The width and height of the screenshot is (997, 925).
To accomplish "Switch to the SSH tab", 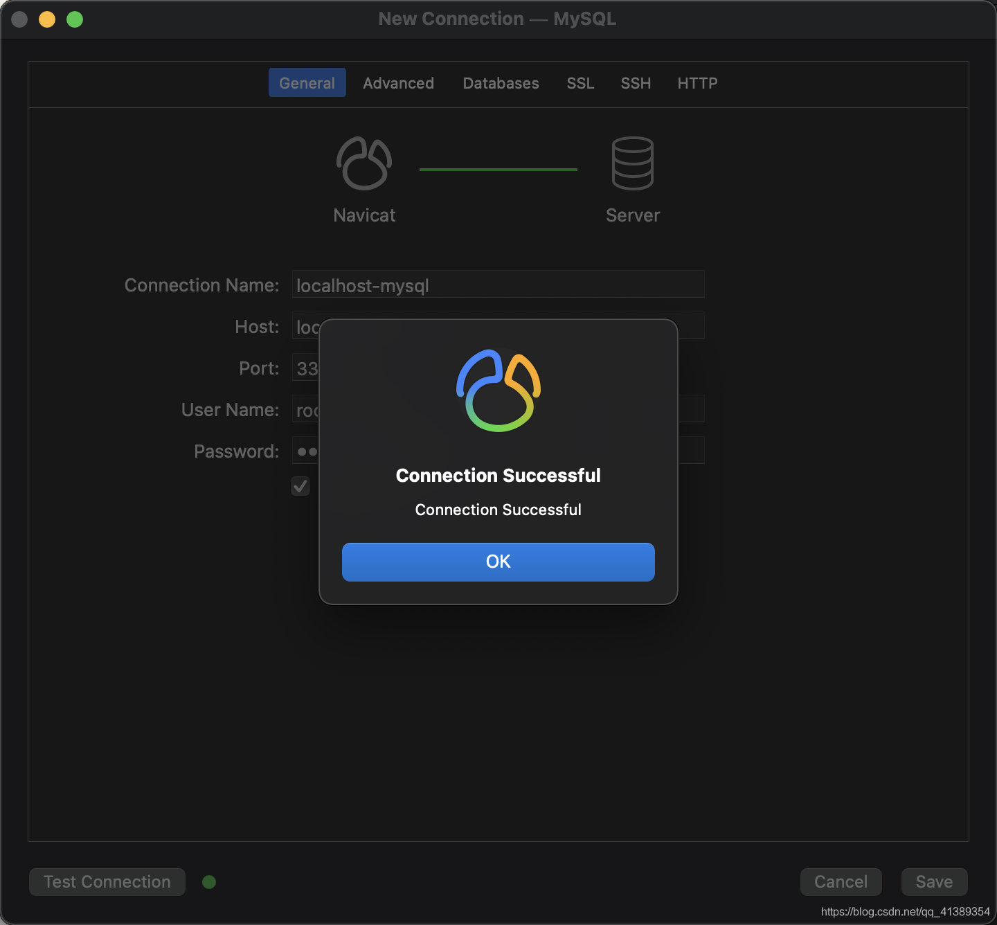I will click(636, 83).
